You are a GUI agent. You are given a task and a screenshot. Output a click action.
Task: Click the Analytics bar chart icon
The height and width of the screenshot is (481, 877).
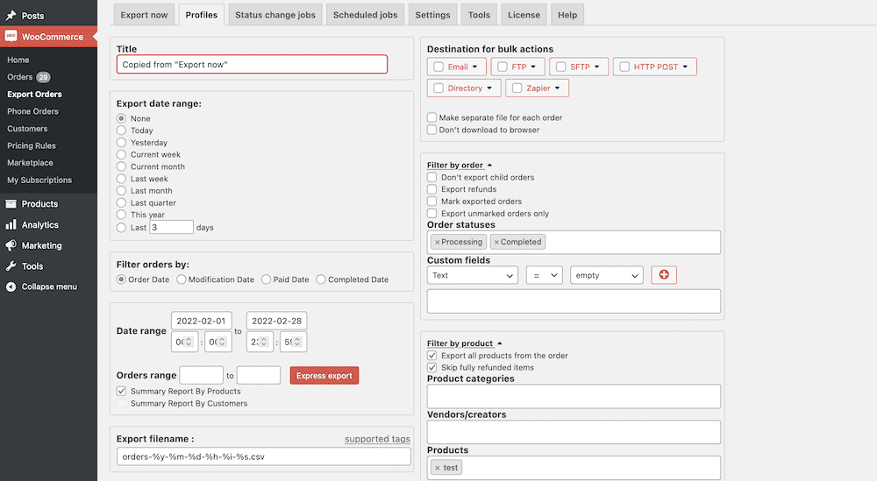[11, 225]
